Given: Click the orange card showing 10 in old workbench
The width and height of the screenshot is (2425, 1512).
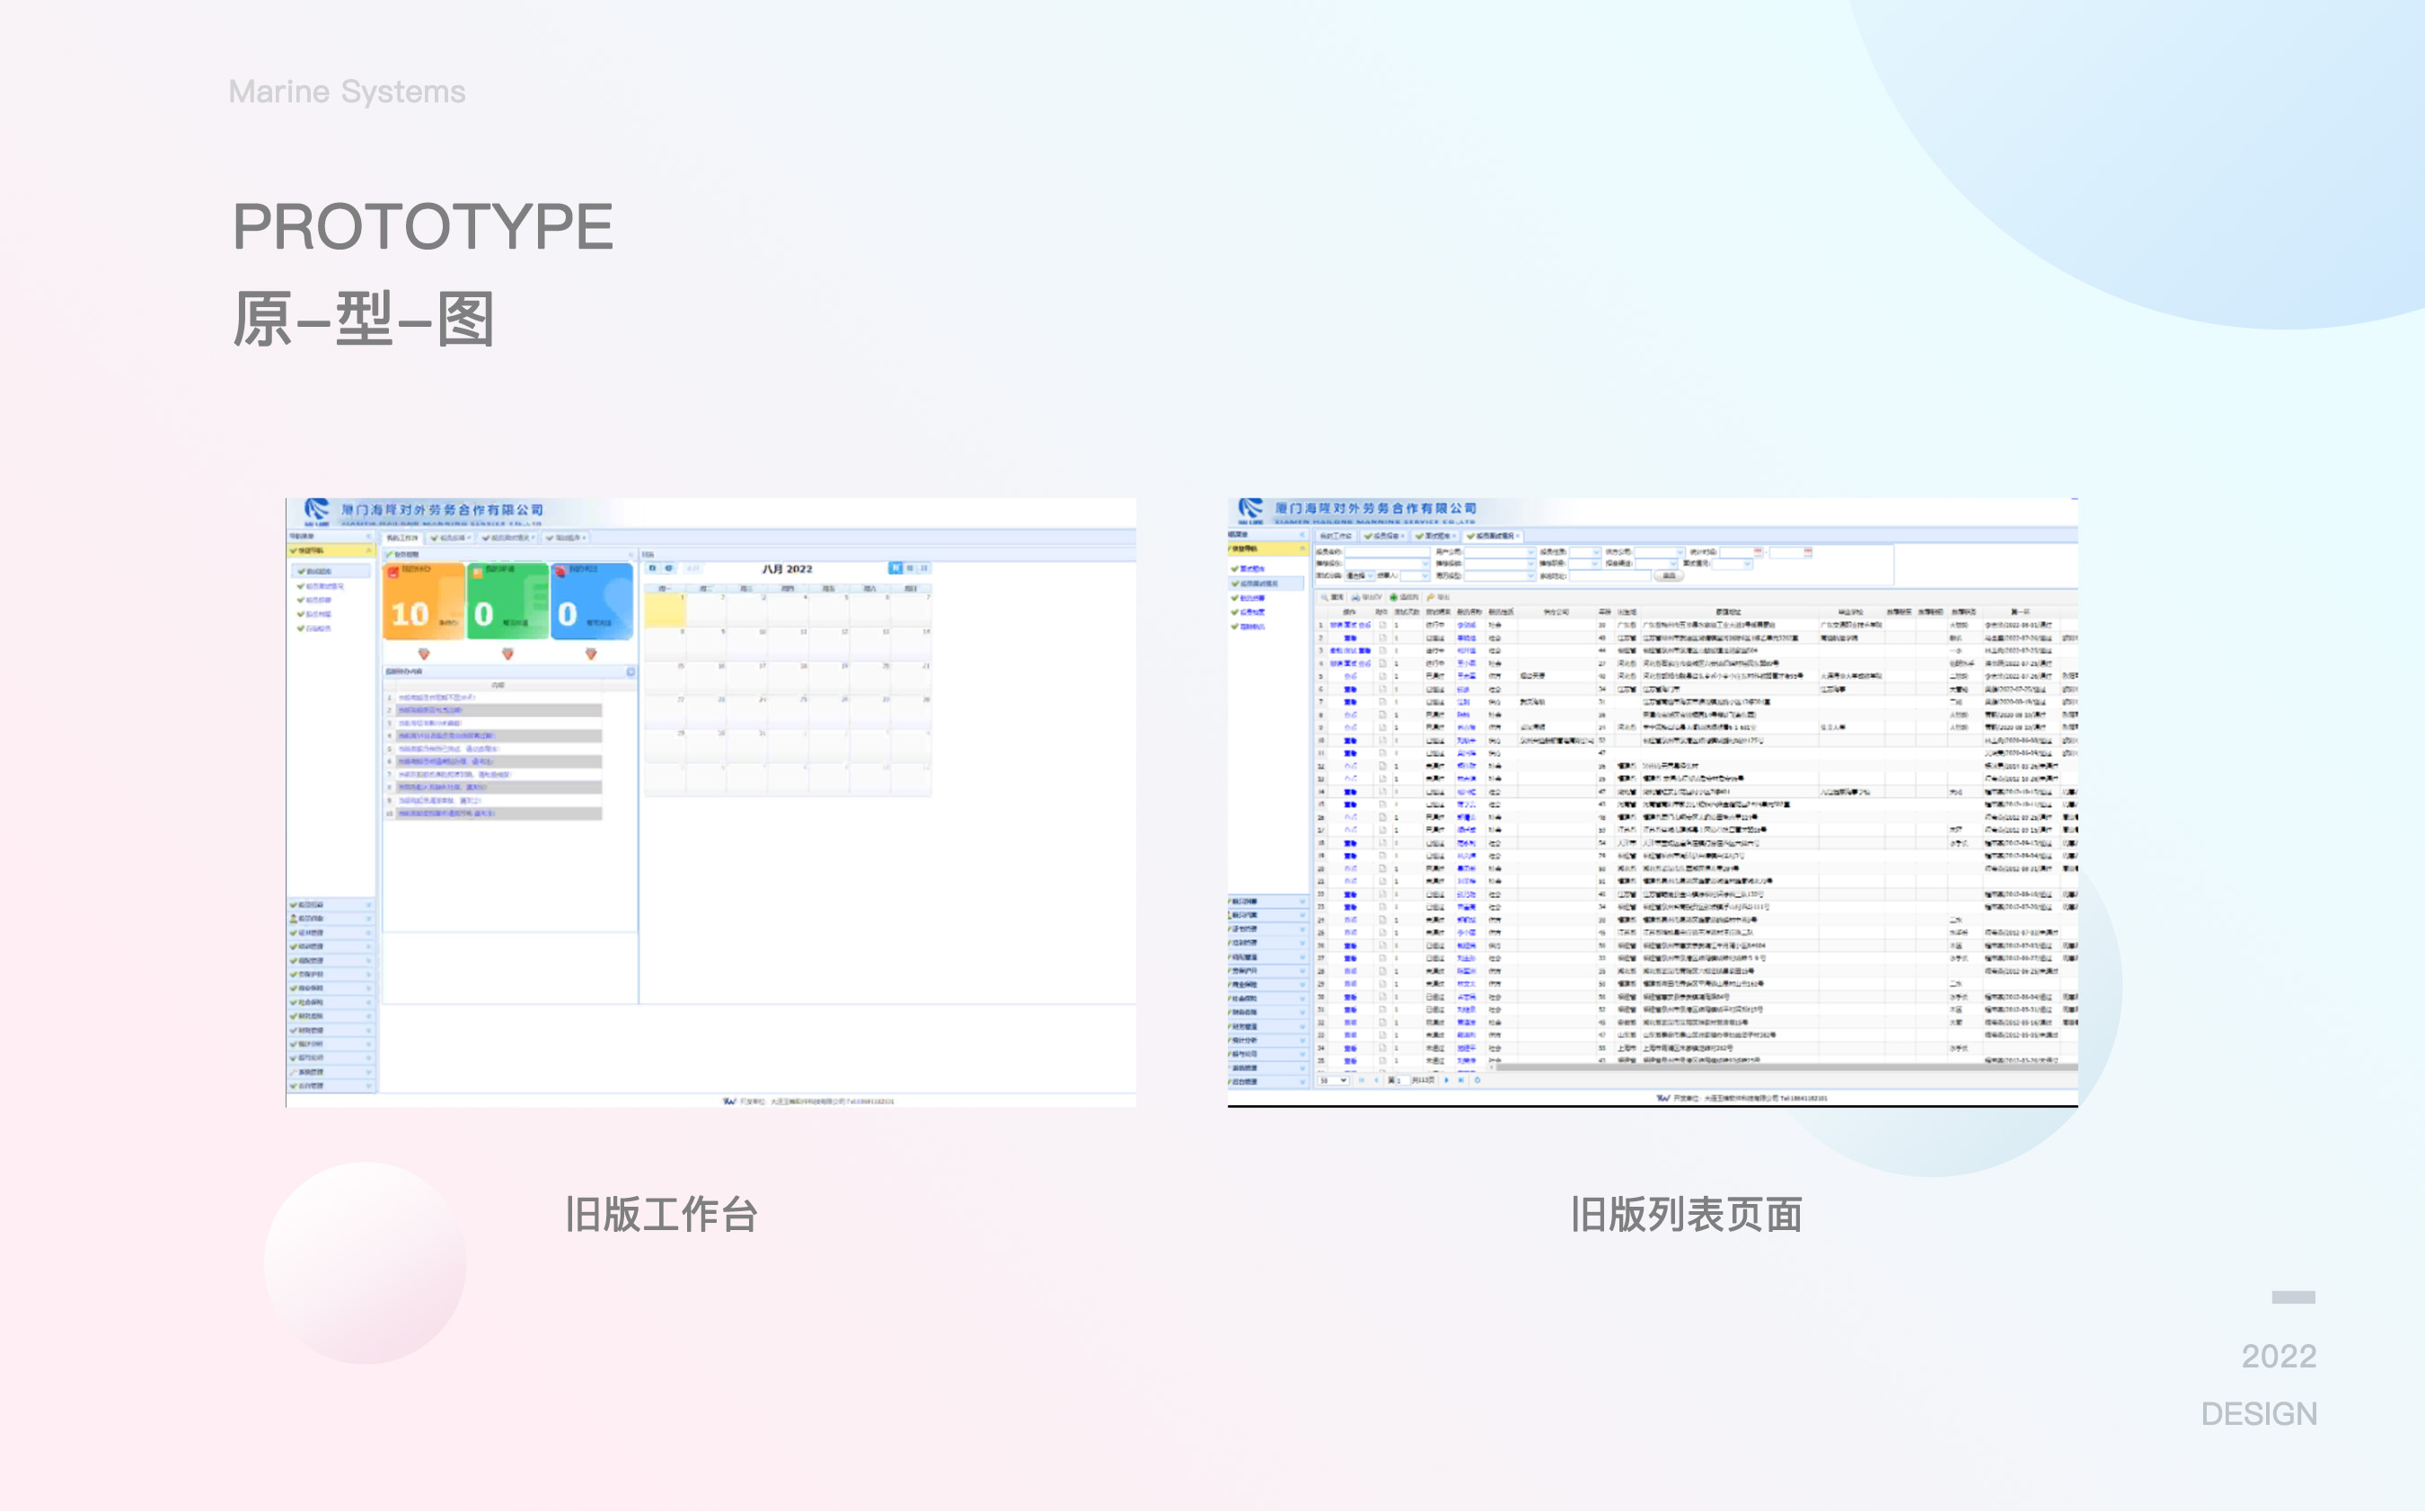Looking at the screenshot, I should tap(424, 601).
